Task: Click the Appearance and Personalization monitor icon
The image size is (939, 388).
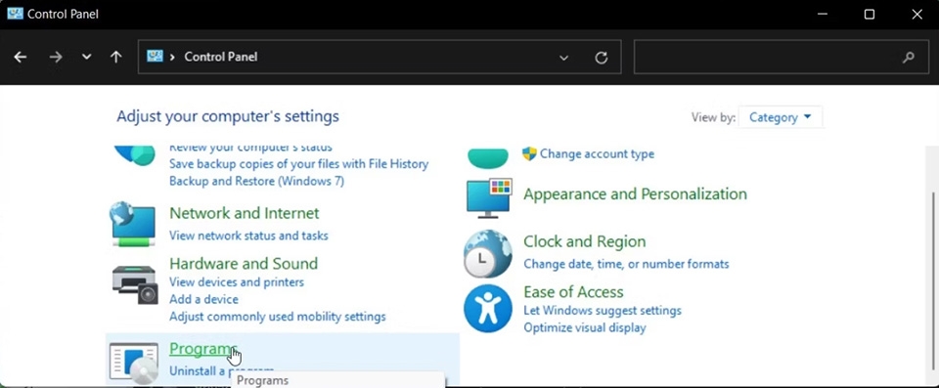Action: [x=489, y=197]
